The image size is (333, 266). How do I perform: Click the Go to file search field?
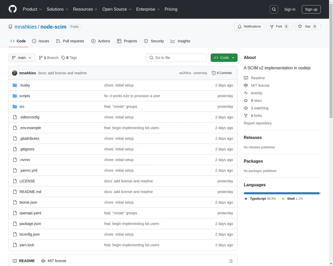(x=176, y=58)
